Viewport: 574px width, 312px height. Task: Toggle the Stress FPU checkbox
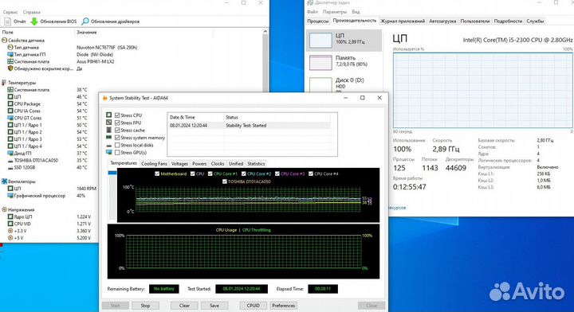pos(117,123)
